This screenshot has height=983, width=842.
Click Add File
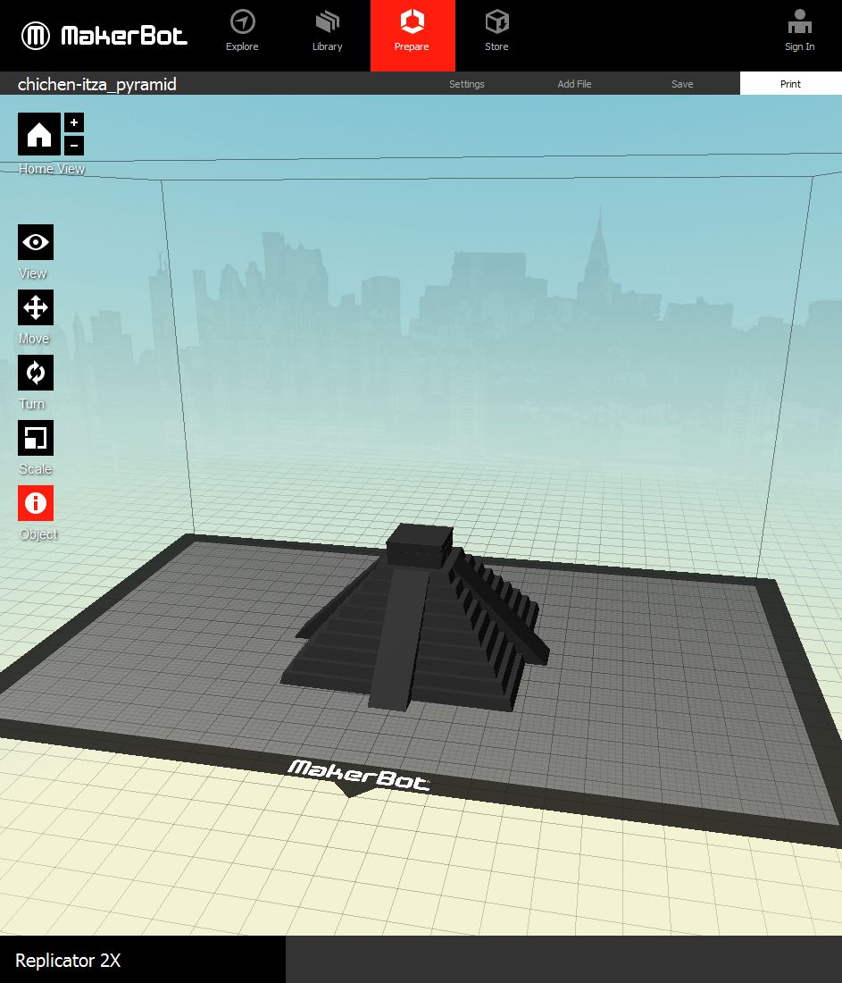(574, 84)
